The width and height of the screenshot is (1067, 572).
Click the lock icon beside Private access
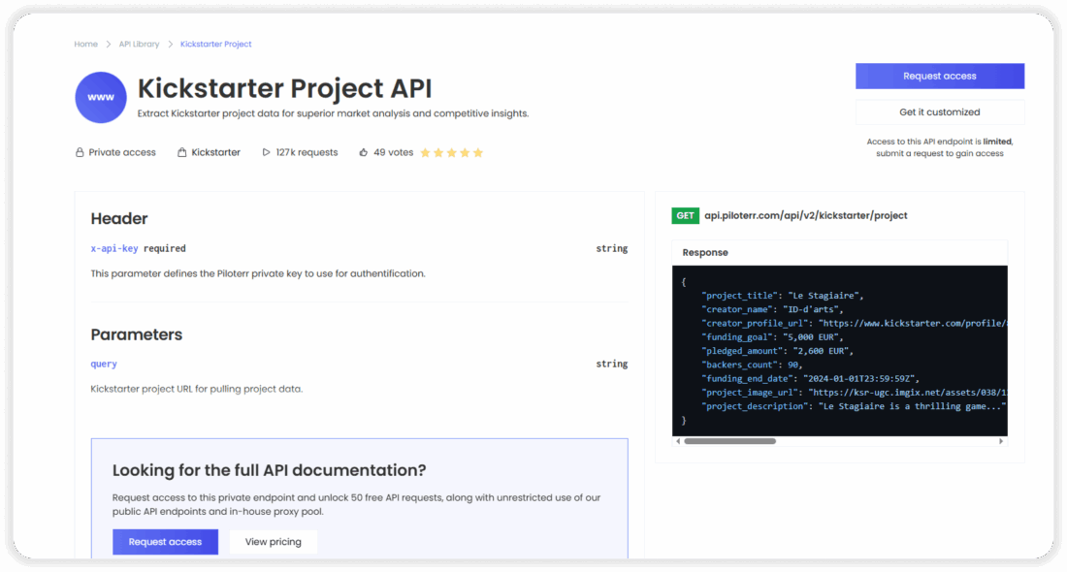click(x=80, y=152)
